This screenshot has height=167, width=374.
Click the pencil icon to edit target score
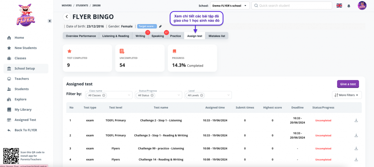[x=160, y=26]
